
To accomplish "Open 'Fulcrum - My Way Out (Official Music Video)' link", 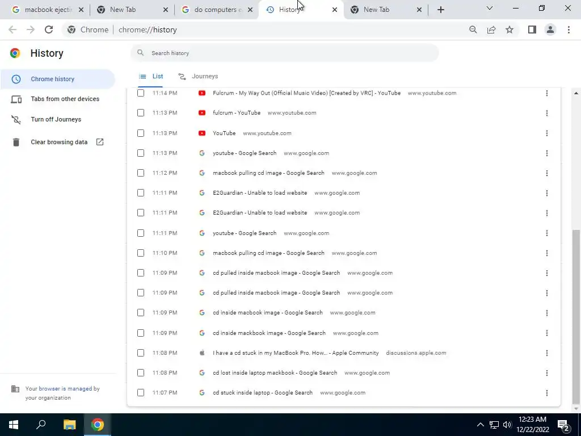I will [306, 93].
